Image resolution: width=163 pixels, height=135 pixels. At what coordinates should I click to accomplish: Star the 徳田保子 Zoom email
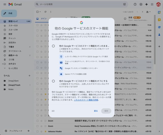[41, 121]
